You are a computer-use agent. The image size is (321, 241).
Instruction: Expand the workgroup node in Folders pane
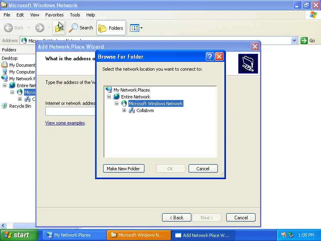pos(20,99)
